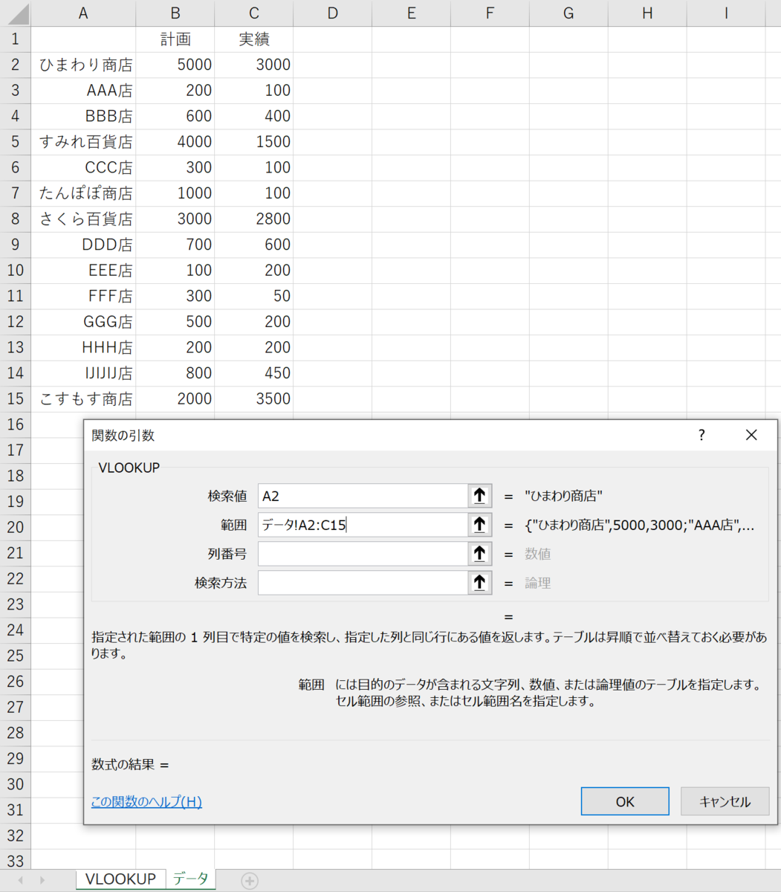The width and height of the screenshot is (781, 892).
Task: Add a new worksheet with the plus icon
Action: pos(250,879)
